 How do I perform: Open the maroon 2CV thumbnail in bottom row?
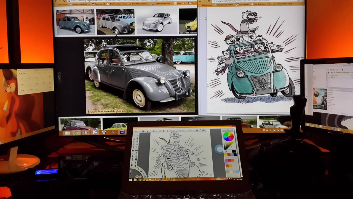click(x=80, y=124)
